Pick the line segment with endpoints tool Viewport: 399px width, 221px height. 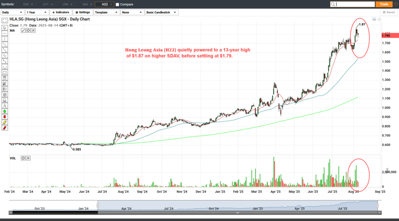pos(4,61)
